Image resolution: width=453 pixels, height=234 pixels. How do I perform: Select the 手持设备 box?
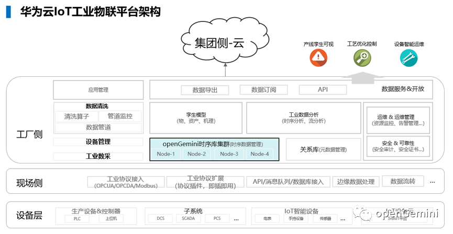click(296, 219)
